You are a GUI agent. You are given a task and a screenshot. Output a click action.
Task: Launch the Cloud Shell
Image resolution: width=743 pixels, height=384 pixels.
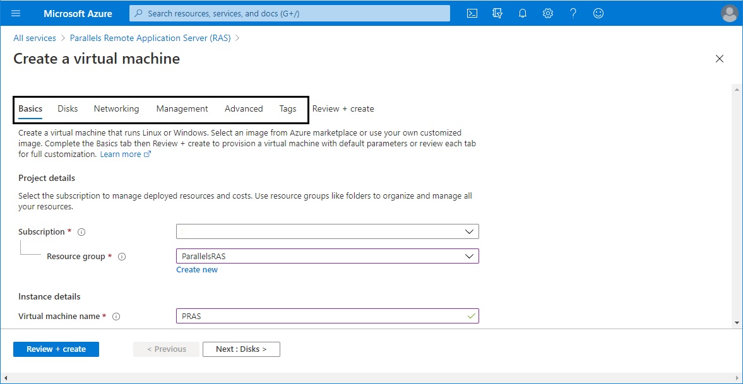(x=472, y=13)
